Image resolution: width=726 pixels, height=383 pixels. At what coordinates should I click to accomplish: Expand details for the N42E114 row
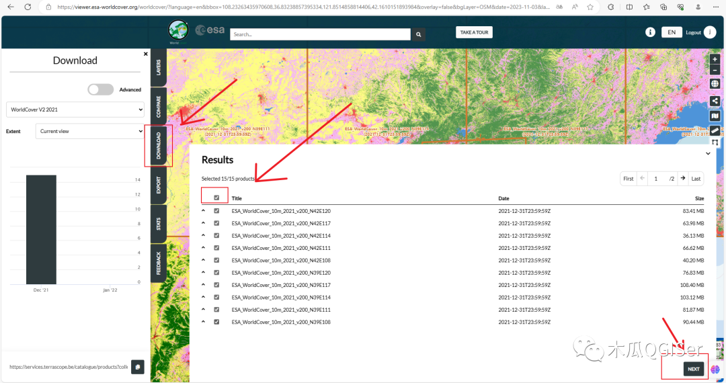click(x=203, y=235)
